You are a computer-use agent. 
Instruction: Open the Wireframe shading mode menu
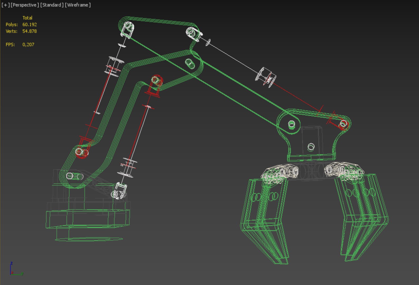(78, 5)
